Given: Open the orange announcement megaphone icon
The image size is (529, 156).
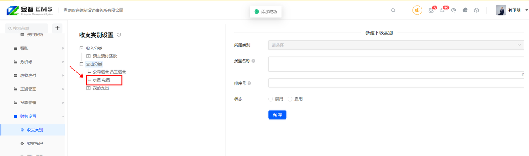Looking at the screenshot, I should (417, 10).
